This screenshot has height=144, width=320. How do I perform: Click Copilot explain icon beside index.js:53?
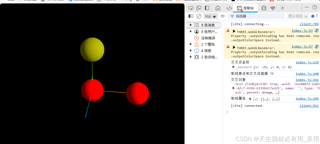click(317, 31)
